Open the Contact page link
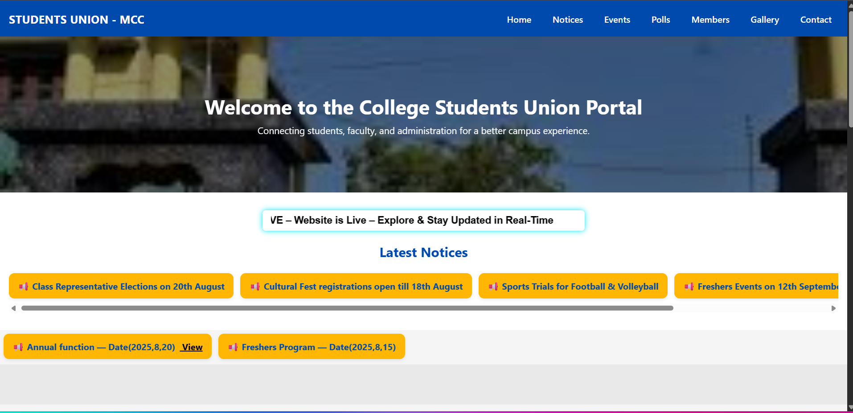853x413 pixels. [816, 20]
